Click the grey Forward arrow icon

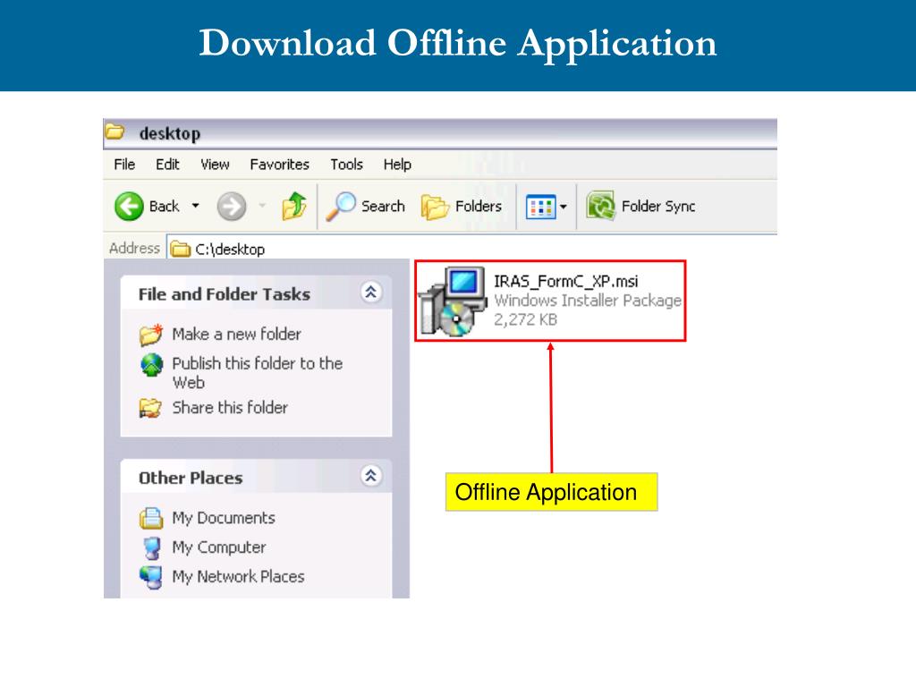(x=232, y=207)
